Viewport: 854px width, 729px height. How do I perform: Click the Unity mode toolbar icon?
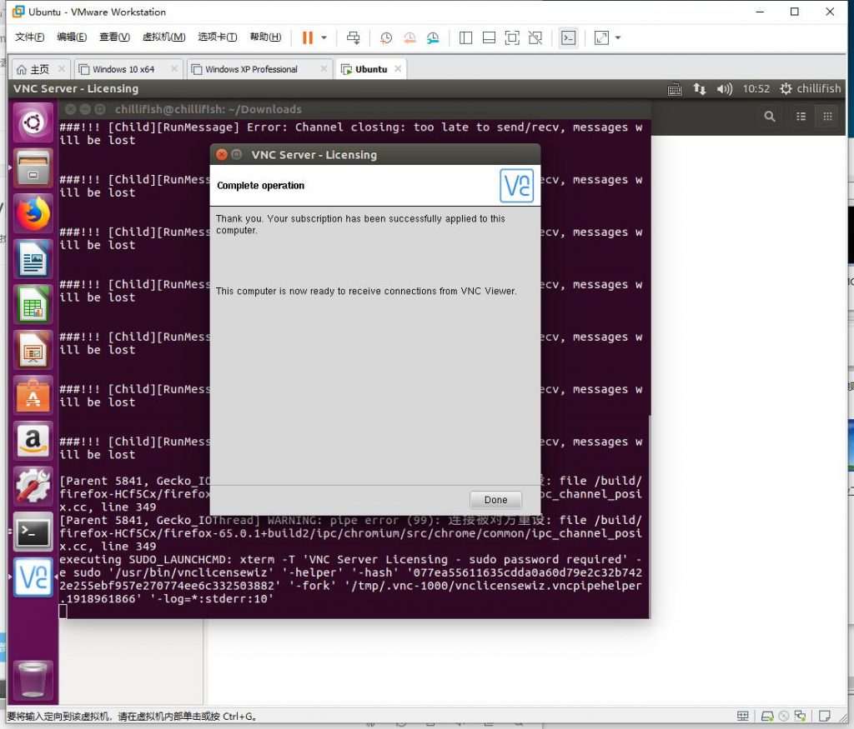pyautogui.click(x=535, y=37)
